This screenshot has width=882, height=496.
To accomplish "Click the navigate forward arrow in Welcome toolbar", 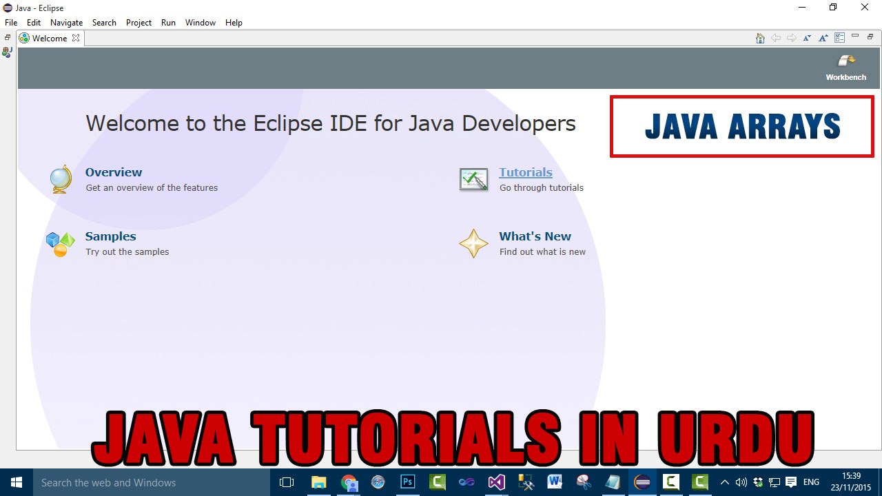I will pyautogui.click(x=792, y=38).
